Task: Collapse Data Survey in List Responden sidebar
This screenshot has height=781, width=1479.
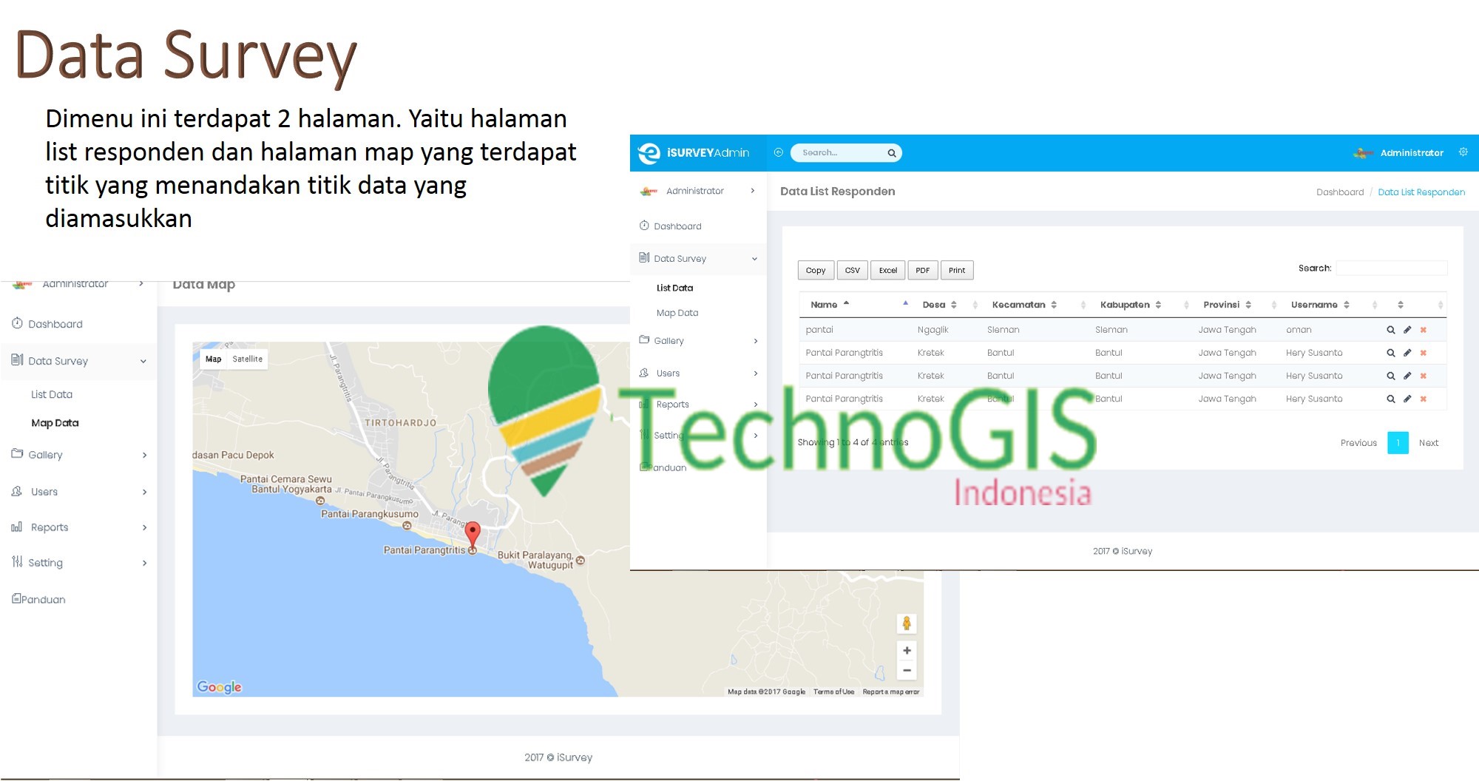Action: (754, 259)
